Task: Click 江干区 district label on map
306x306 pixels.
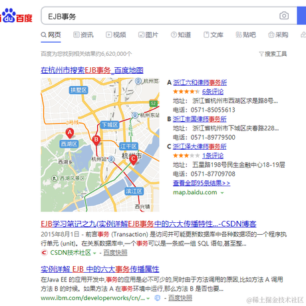Action: (x=128, y=146)
